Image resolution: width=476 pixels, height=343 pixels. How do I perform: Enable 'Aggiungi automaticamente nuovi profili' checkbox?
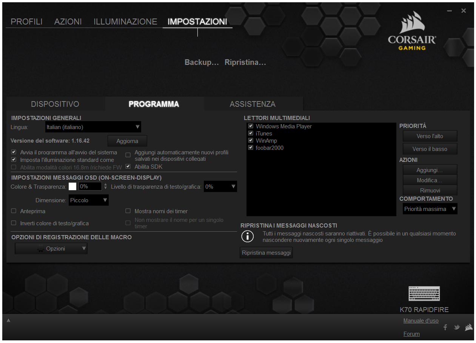click(128, 155)
